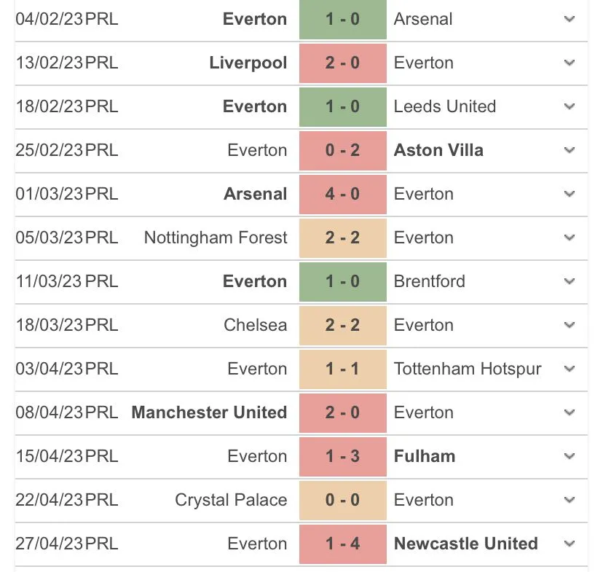
Task: Select the Nottingham Forest team name
Action: click(x=216, y=238)
